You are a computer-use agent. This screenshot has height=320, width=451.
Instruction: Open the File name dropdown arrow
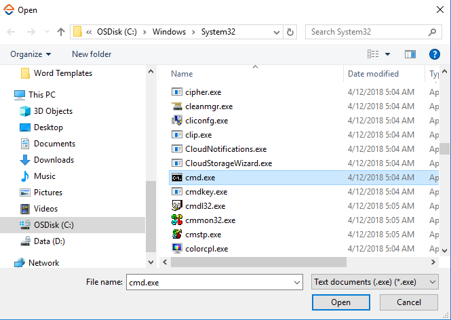(297, 282)
